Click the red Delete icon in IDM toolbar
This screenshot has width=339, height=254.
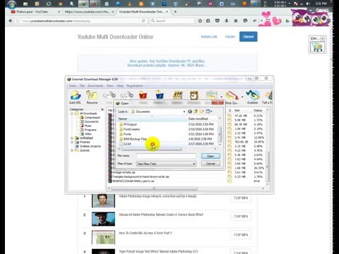pos(143,95)
